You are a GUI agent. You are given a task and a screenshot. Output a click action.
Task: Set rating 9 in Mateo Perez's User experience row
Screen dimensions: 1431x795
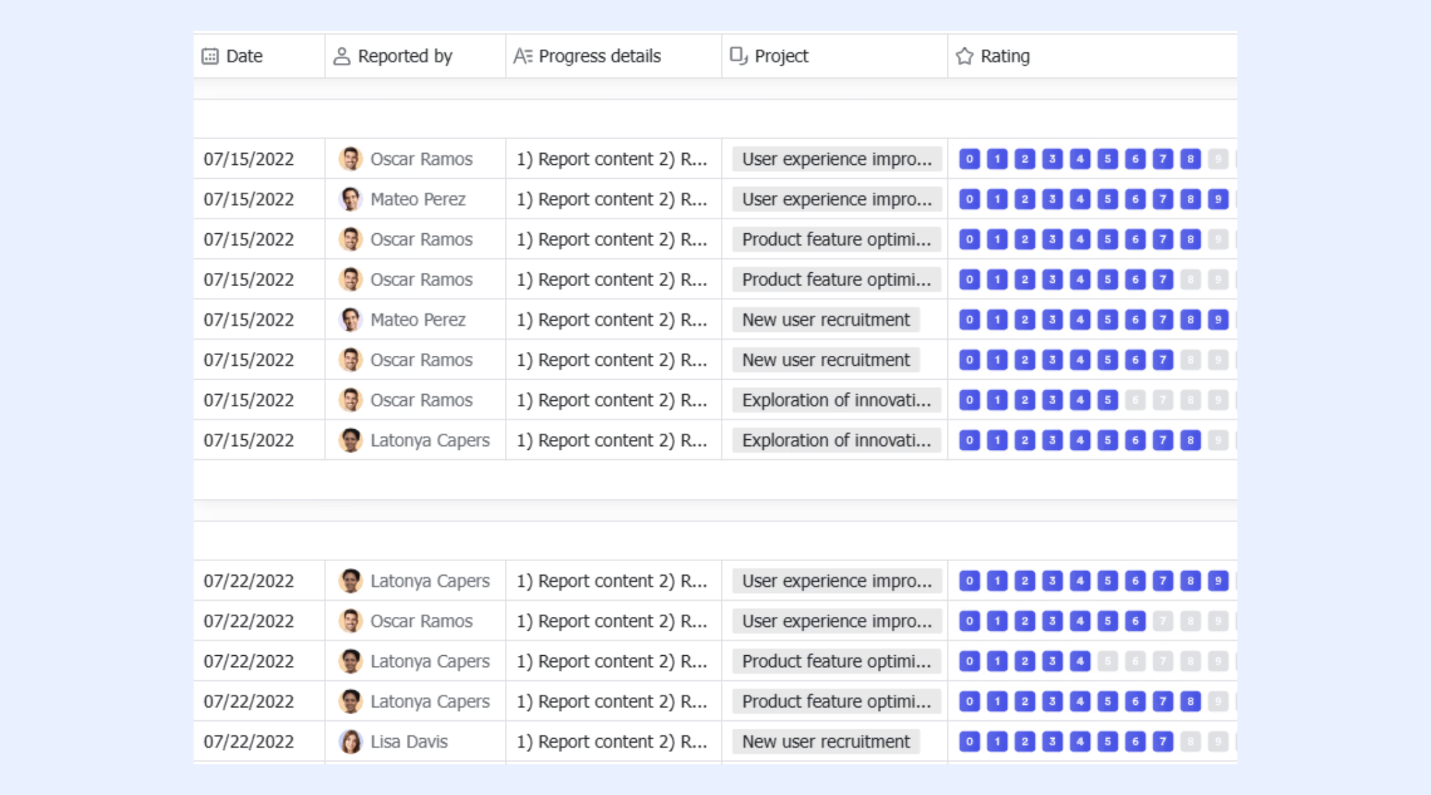pos(1218,199)
